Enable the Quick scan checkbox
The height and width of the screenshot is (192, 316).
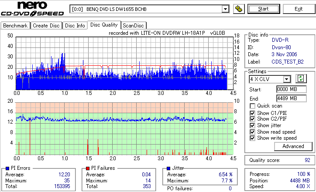[252, 106]
